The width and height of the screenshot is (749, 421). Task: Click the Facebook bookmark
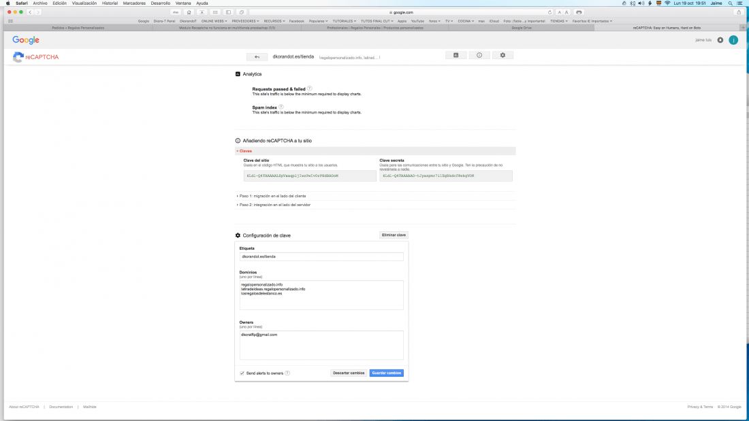[x=297, y=21]
